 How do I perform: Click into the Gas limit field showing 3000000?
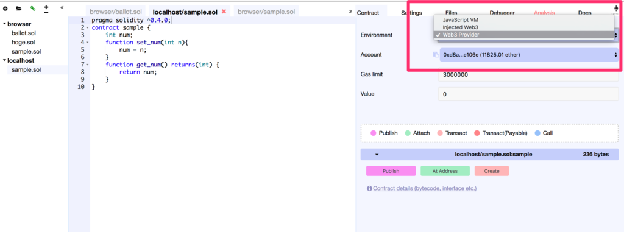(528, 74)
